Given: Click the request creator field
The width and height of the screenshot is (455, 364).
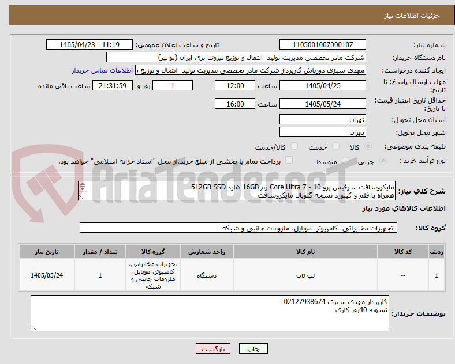Looking at the screenshot, I should coord(251,70).
